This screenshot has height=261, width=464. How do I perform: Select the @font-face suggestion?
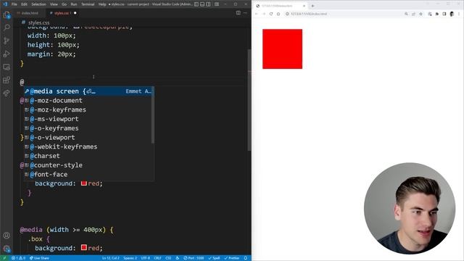(88, 174)
